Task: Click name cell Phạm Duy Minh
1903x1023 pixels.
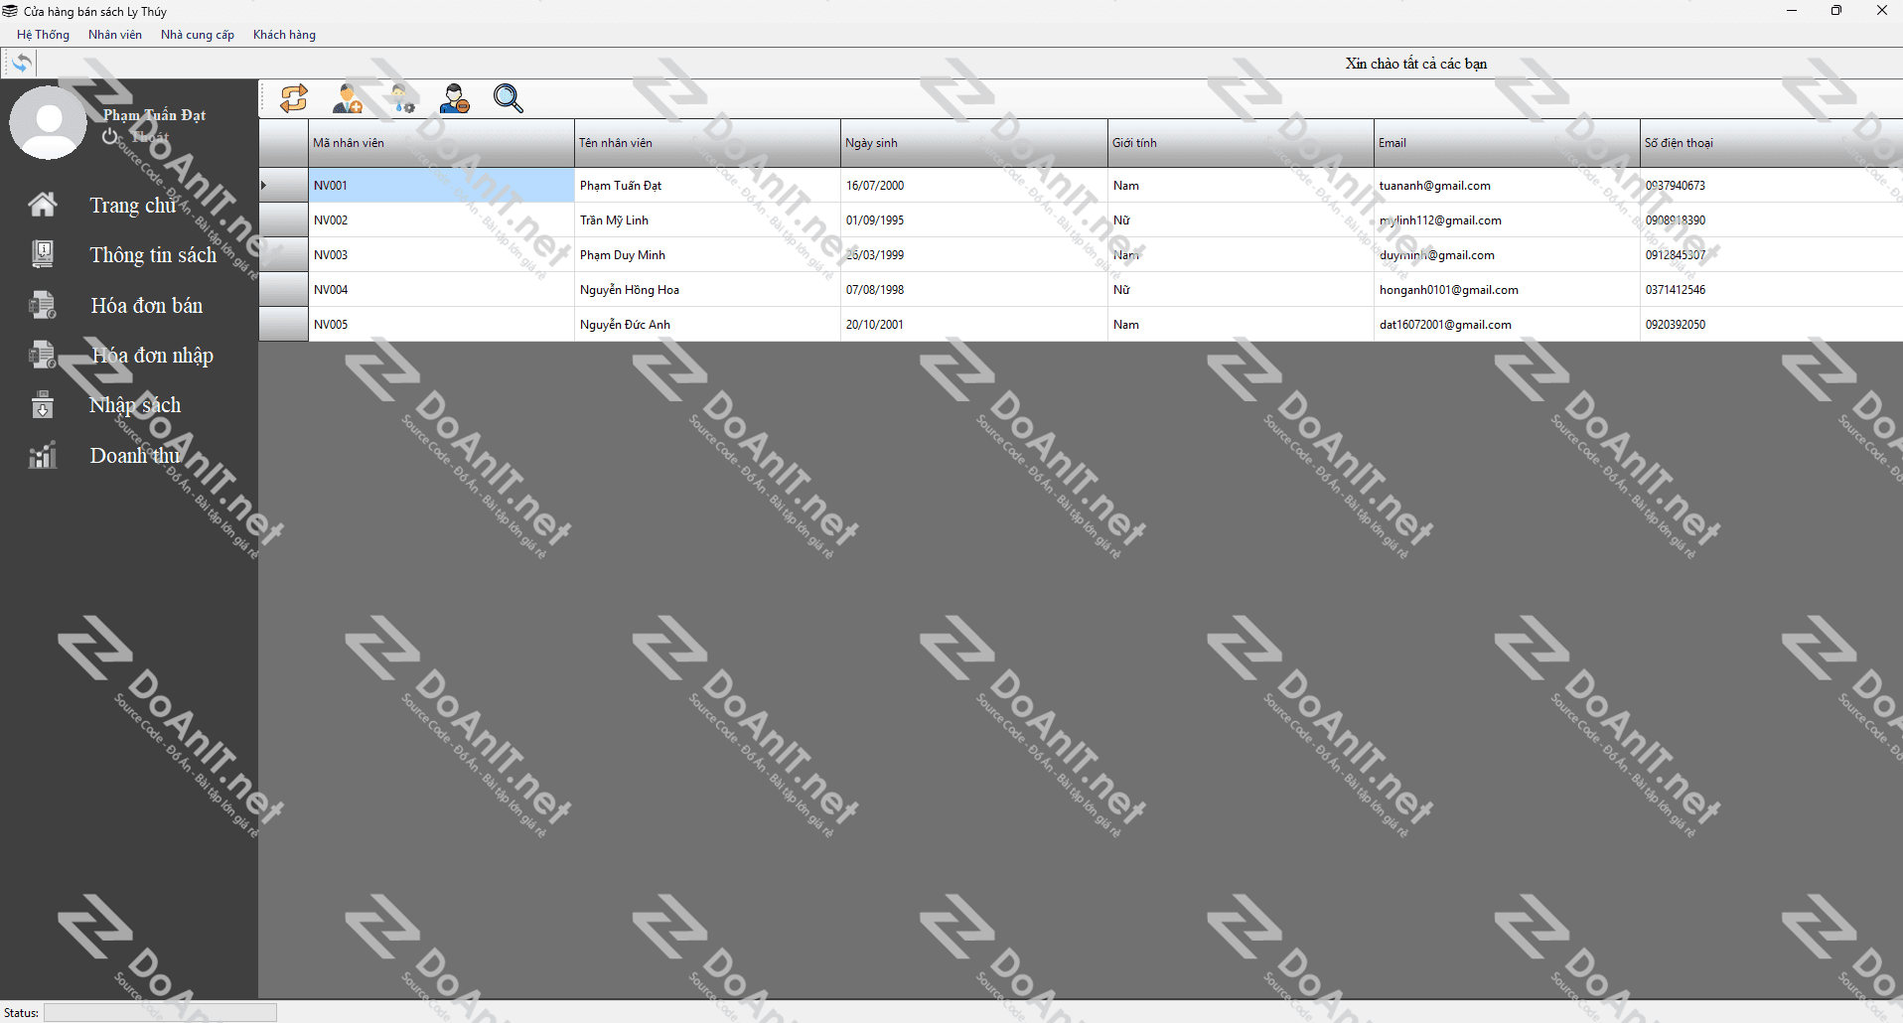Action: pyautogui.click(x=707, y=254)
